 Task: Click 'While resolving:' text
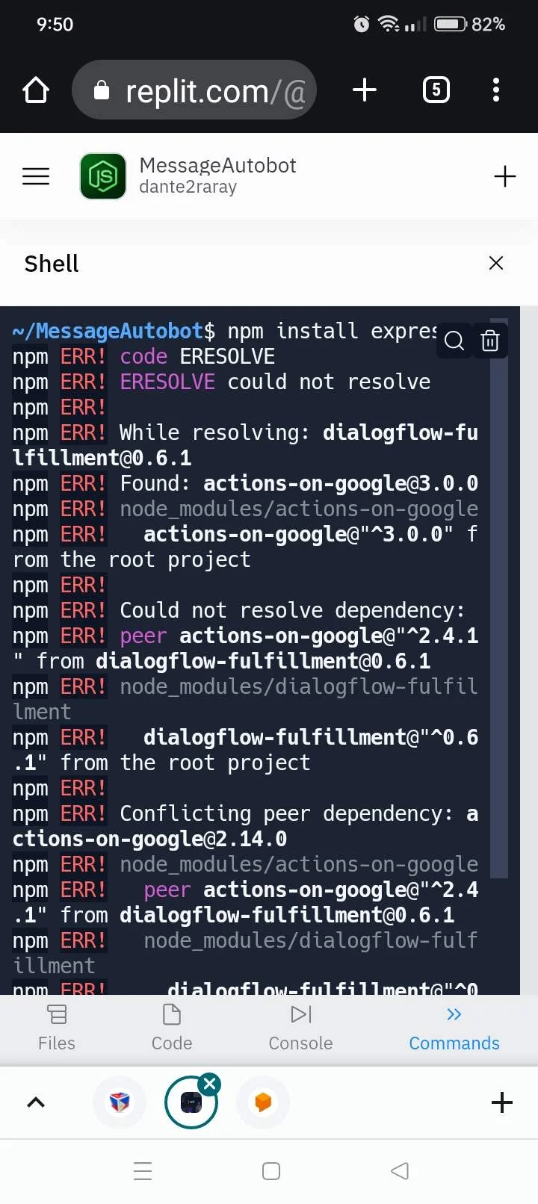(215, 432)
